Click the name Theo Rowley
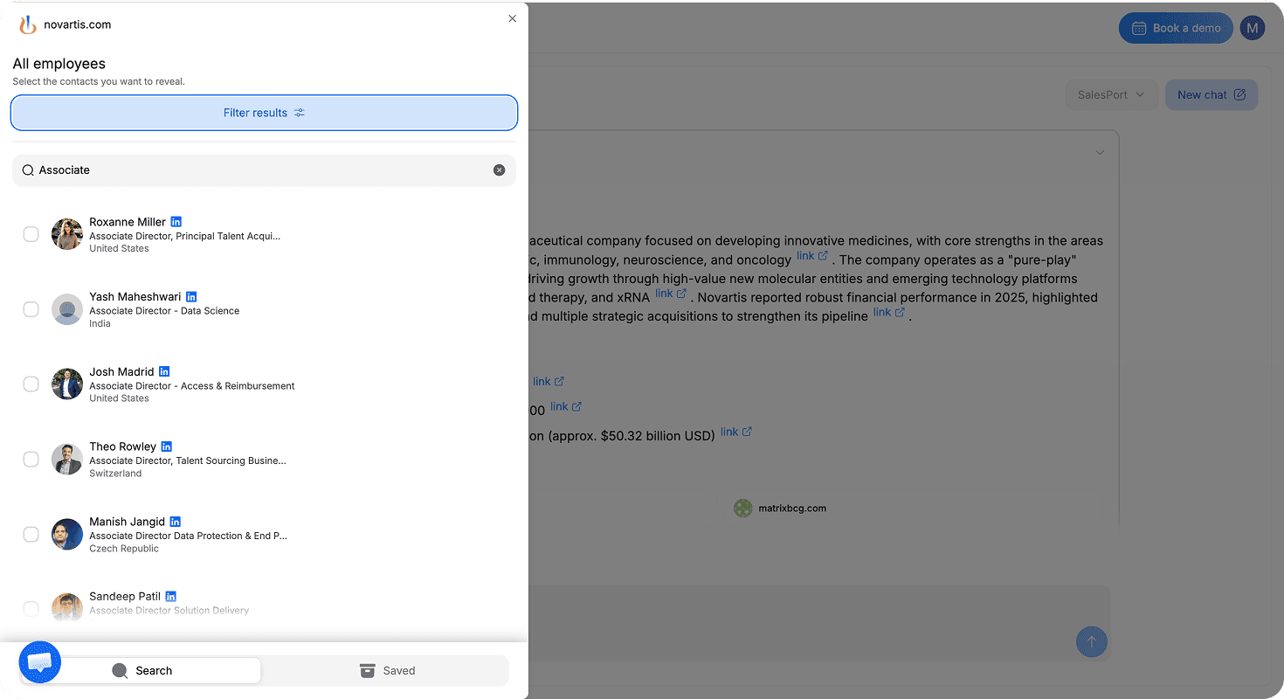 (x=122, y=446)
